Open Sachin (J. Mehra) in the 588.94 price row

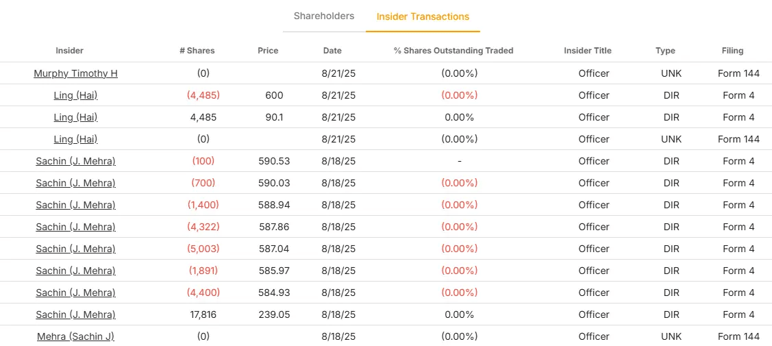click(75, 205)
